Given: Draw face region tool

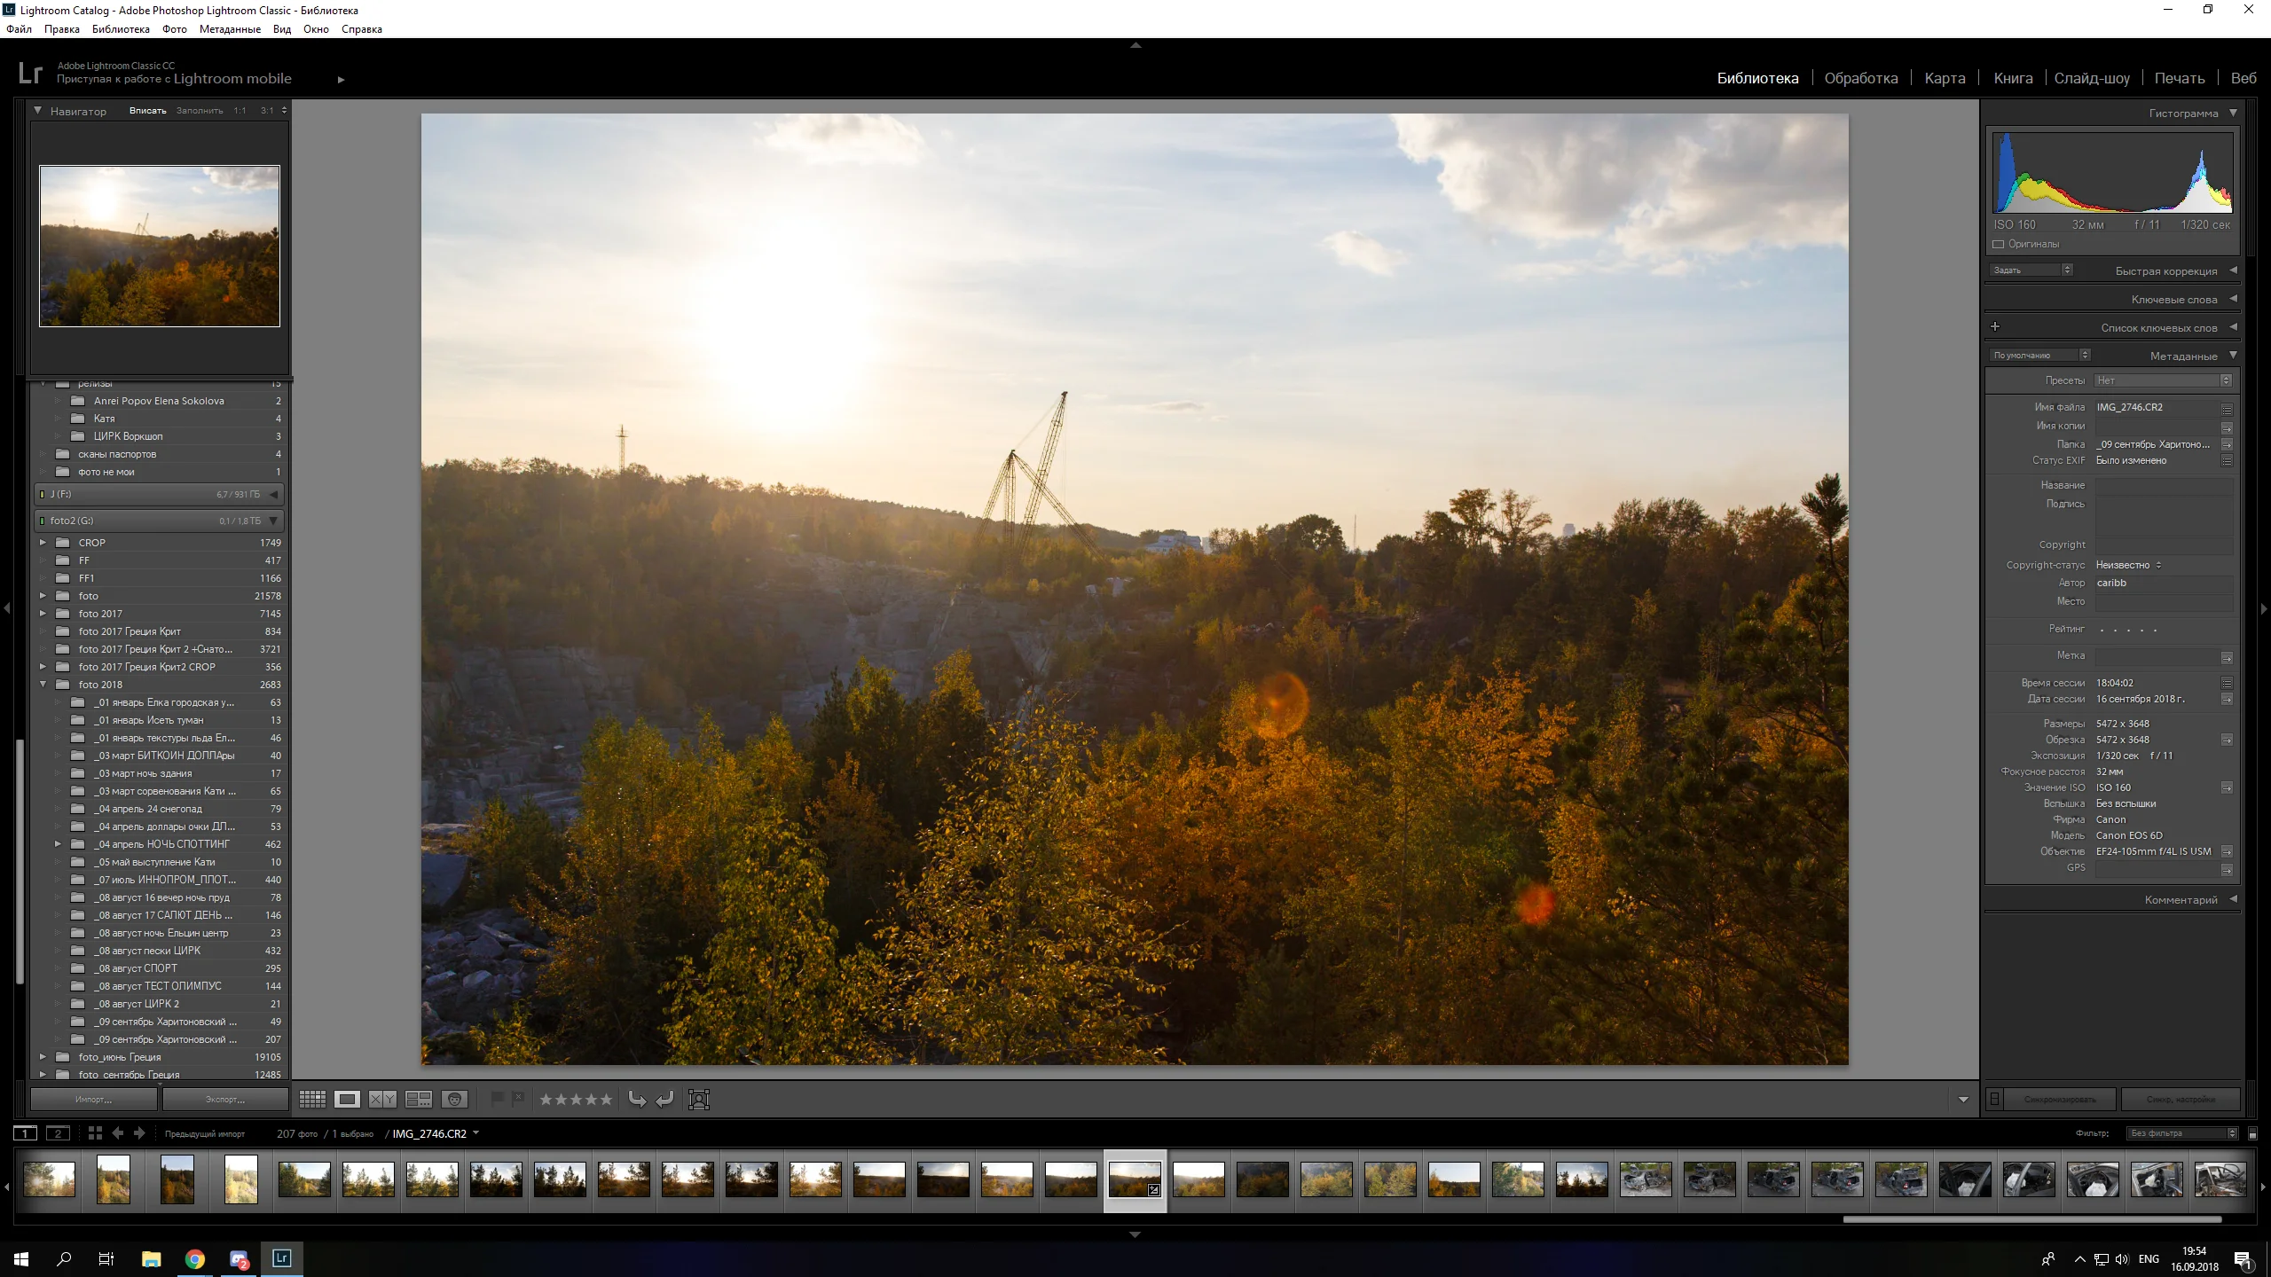Looking at the screenshot, I should (699, 1100).
